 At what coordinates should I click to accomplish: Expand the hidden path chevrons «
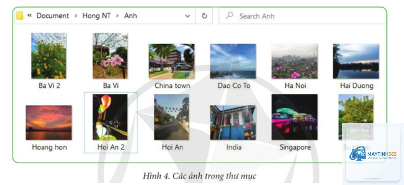point(29,15)
